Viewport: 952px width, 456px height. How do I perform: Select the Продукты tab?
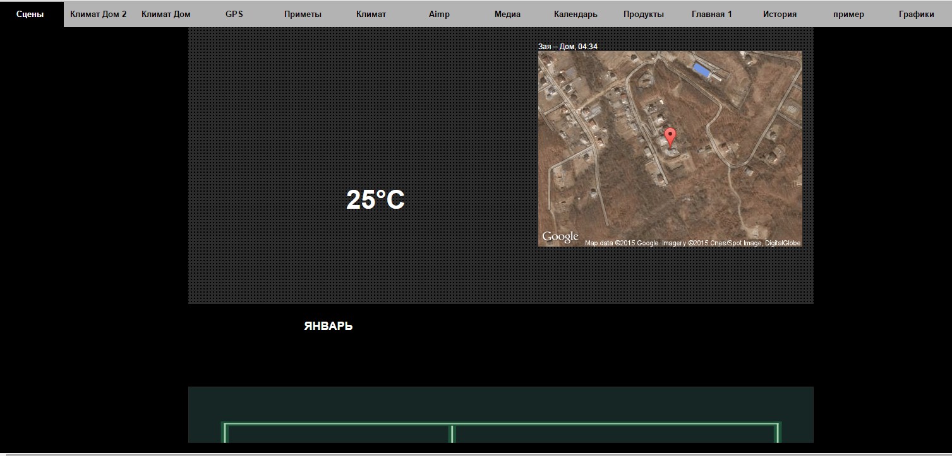click(644, 14)
